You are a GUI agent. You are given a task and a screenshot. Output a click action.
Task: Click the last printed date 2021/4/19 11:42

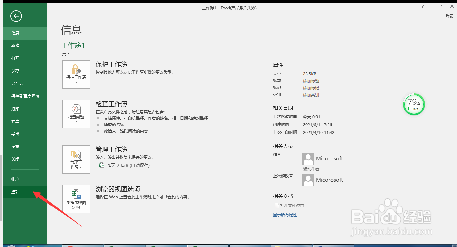[x=319, y=133]
